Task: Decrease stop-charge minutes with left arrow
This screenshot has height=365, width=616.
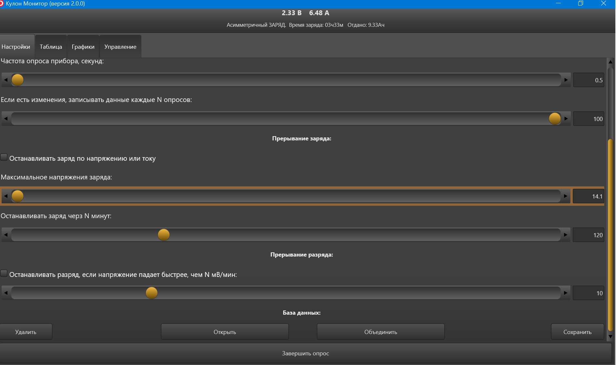Action: coord(6,235)
